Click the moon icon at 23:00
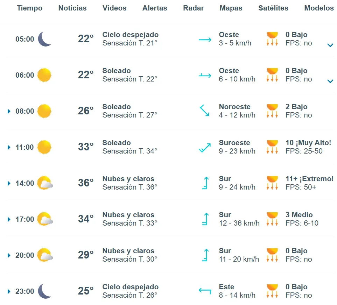Image resolution: width=337 pixels, height=305 pixels. pos(44,291)
